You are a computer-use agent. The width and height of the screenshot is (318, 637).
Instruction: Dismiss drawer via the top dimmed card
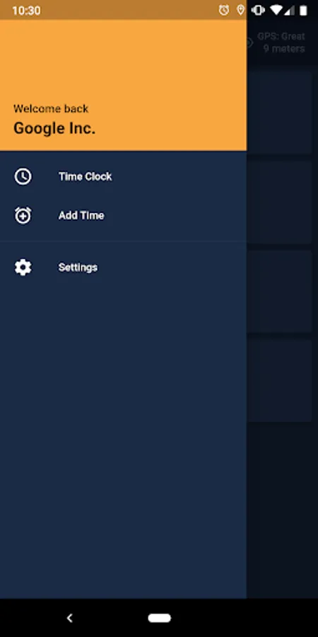(279, 113)
